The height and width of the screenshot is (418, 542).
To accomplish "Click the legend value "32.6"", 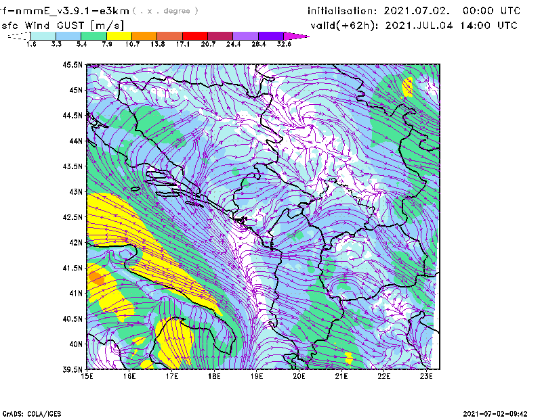I will click(284, 44).
